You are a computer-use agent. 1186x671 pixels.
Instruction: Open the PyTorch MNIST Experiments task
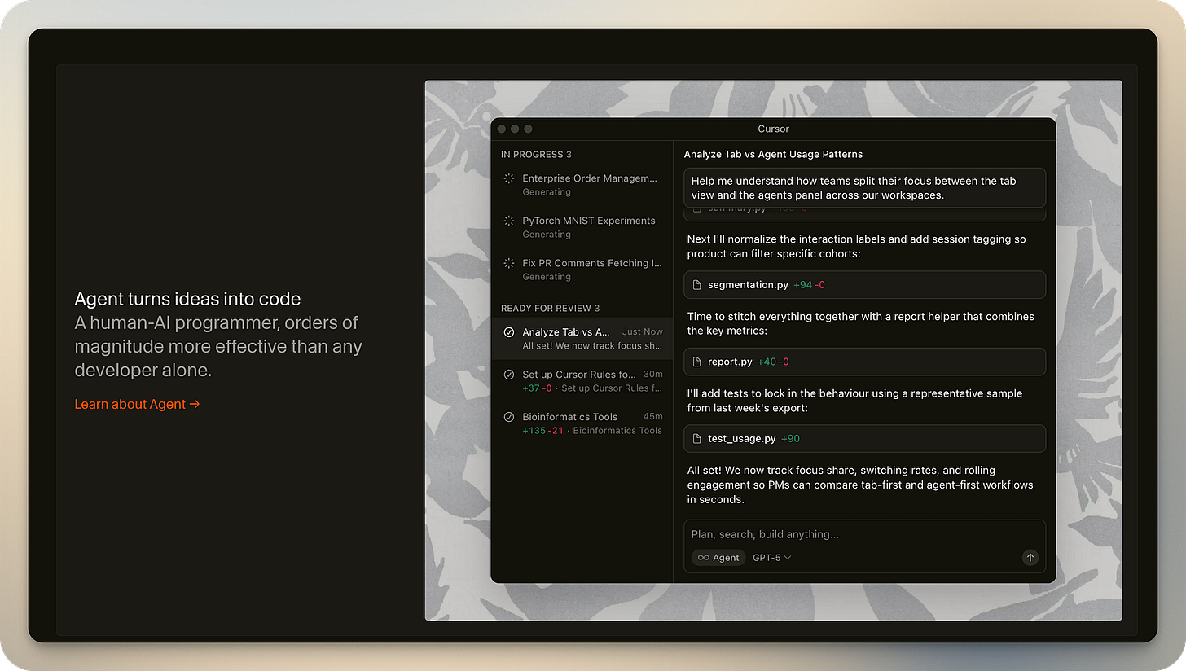click(x=582, y=227)
